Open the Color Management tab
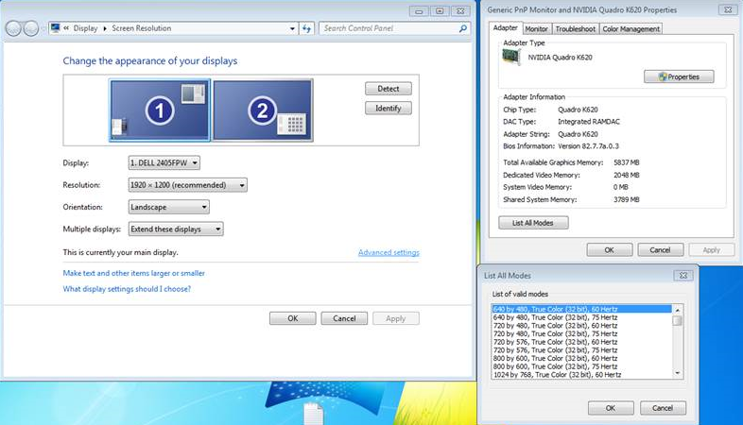743x425 pixels. 631,29
